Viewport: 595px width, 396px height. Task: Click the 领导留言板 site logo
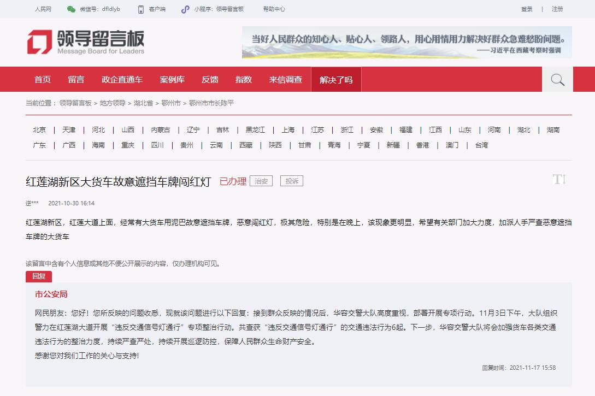click(x=86, y=42)
